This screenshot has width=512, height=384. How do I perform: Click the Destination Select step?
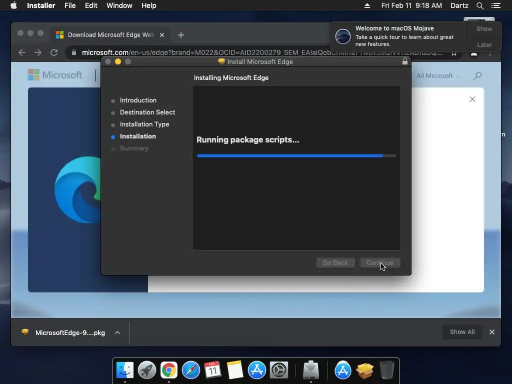(147, 112)
